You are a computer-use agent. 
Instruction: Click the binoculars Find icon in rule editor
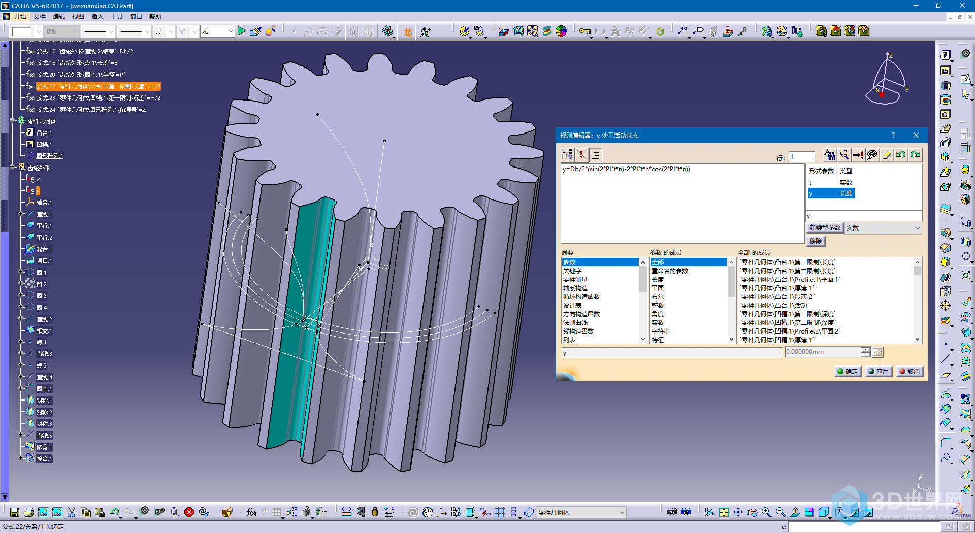point(830,155)
